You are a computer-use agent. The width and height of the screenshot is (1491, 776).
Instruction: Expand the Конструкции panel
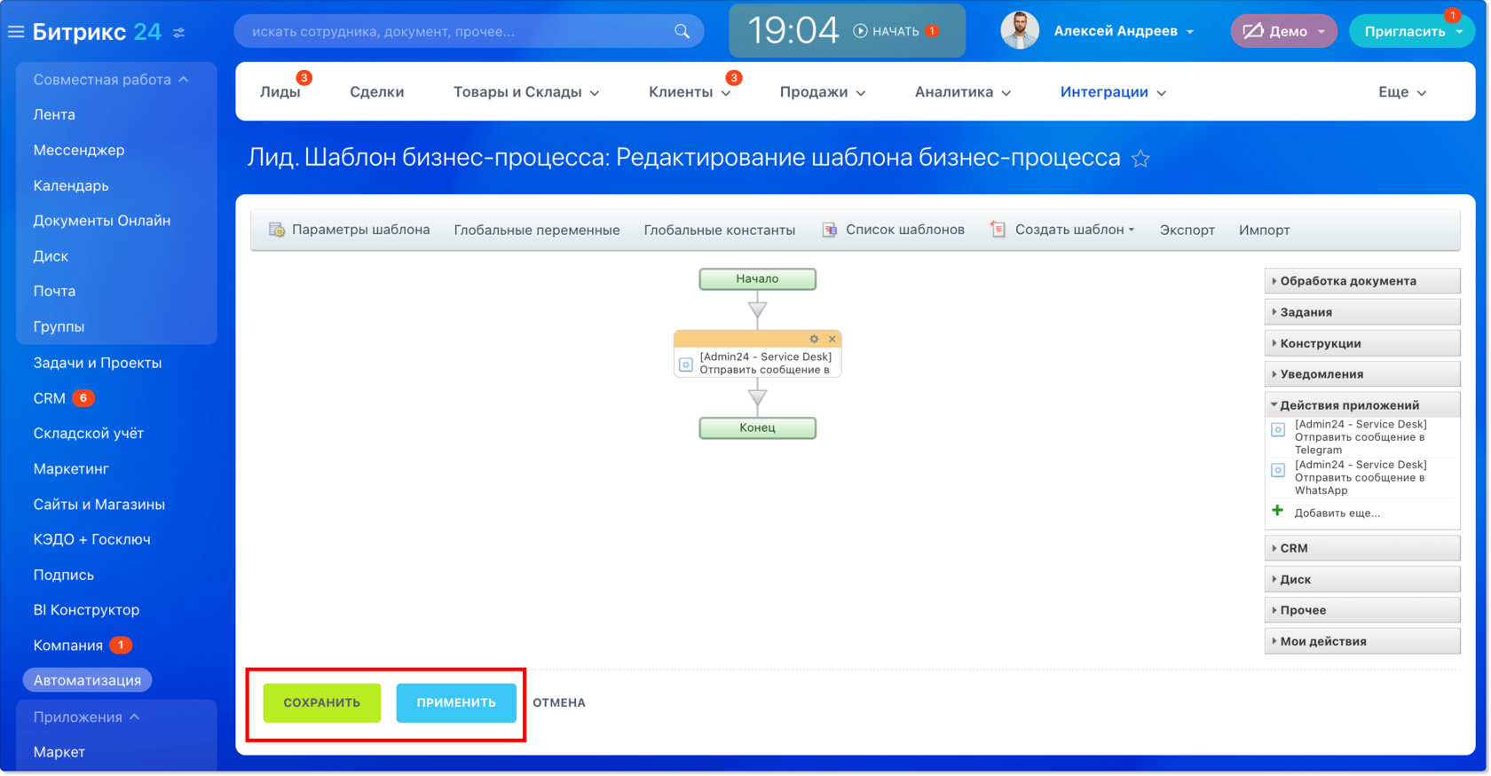coord(1362,343)
